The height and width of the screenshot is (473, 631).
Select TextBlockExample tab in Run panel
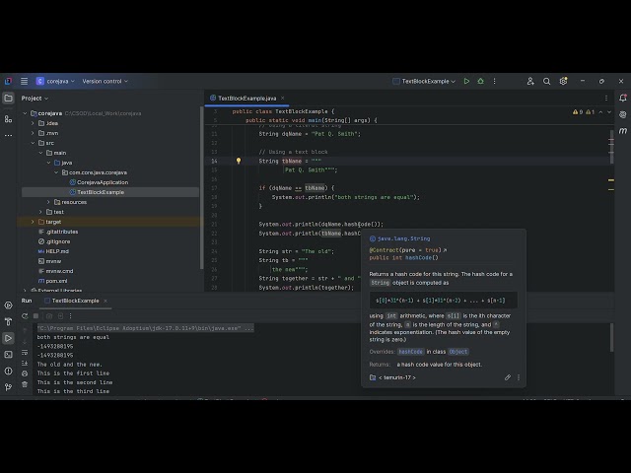(71, 301)
